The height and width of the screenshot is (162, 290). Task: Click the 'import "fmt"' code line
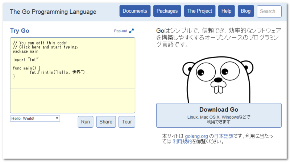pyautogui.click(x=26, y=60)
